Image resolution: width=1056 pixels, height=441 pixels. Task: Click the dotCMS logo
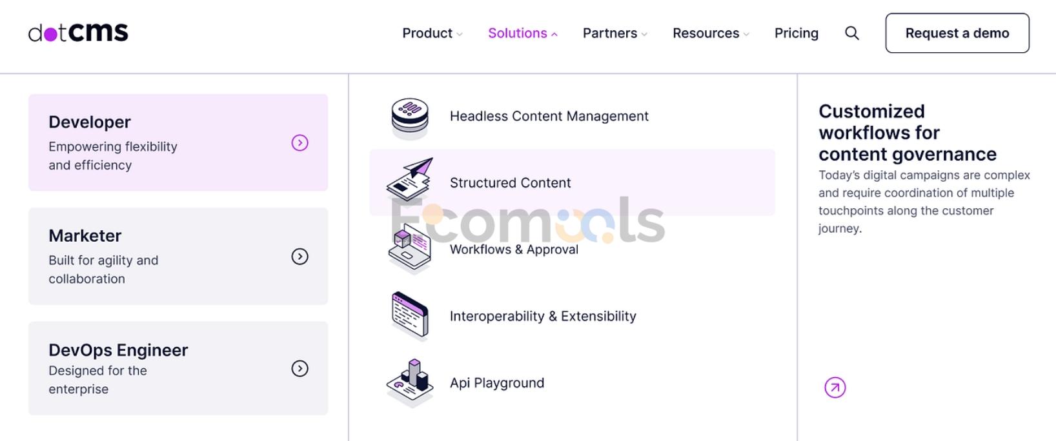[x=78, y=32]
